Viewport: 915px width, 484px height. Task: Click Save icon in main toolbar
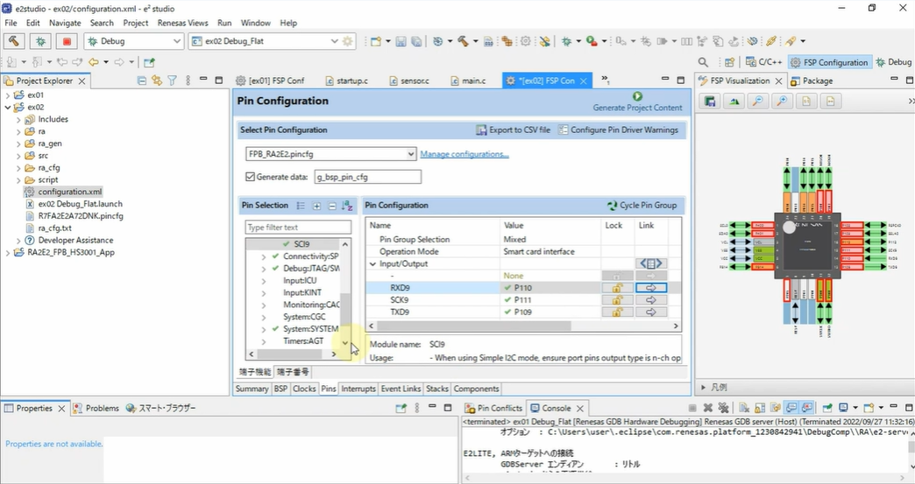pyautogui.click(x=401, y=41)
